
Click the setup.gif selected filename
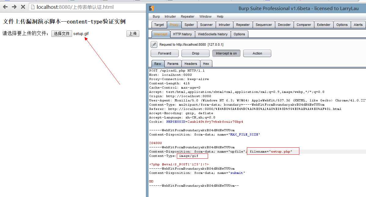click(x=81, y=34)
